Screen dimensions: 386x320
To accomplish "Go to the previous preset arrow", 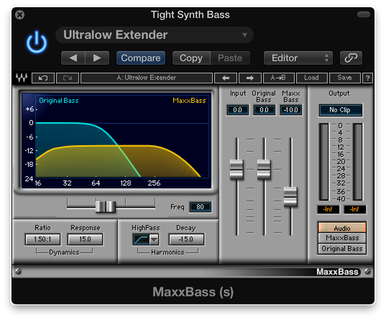I will pos(73,58).
